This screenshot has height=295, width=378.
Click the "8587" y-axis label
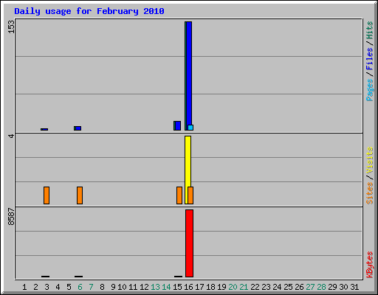(x=11, y=217)
